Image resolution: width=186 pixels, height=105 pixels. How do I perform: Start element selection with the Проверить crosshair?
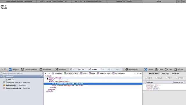tap(132, 69)
